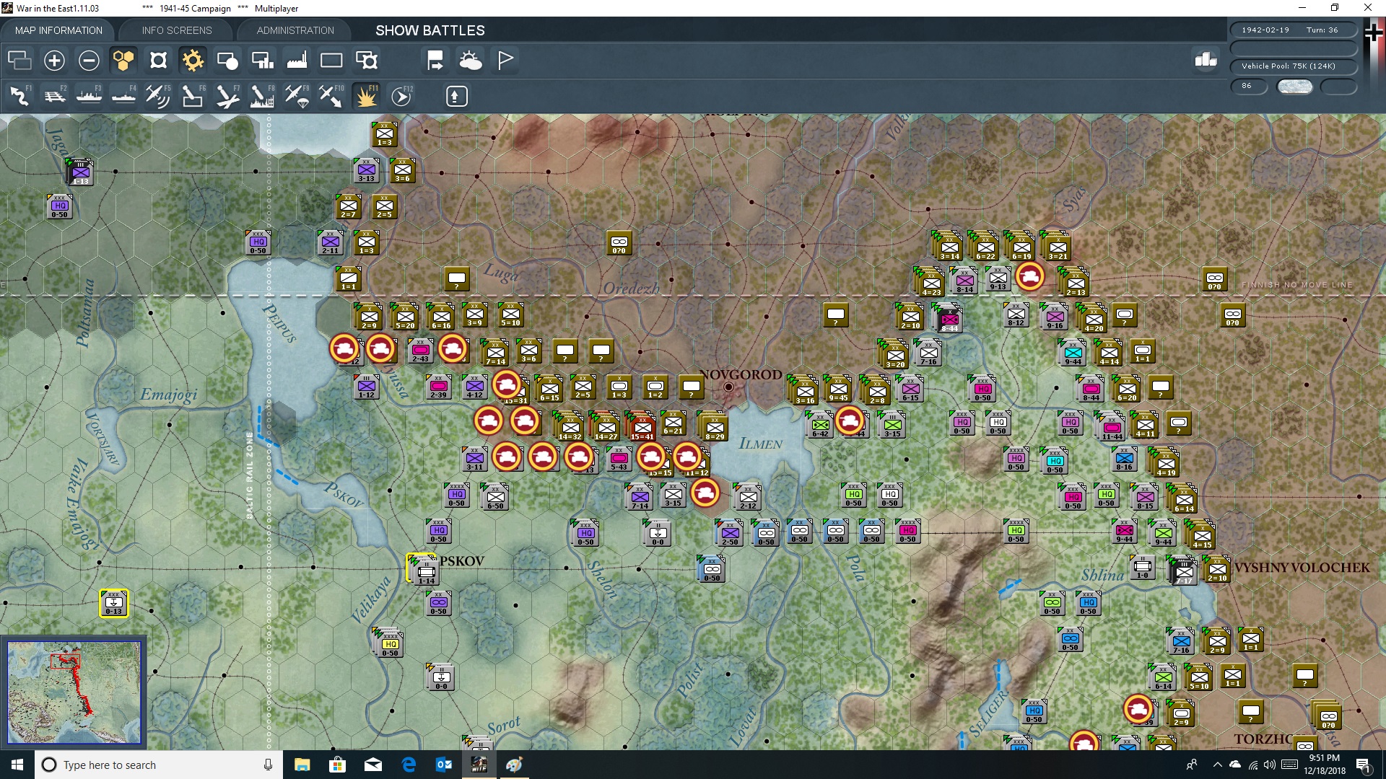The height and width of the screenshot is (779, 1386).
Task: Click the zoom in plus icon
Action: tap(54, 61)
